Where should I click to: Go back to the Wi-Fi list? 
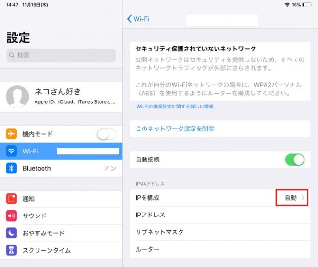point(138,19)
